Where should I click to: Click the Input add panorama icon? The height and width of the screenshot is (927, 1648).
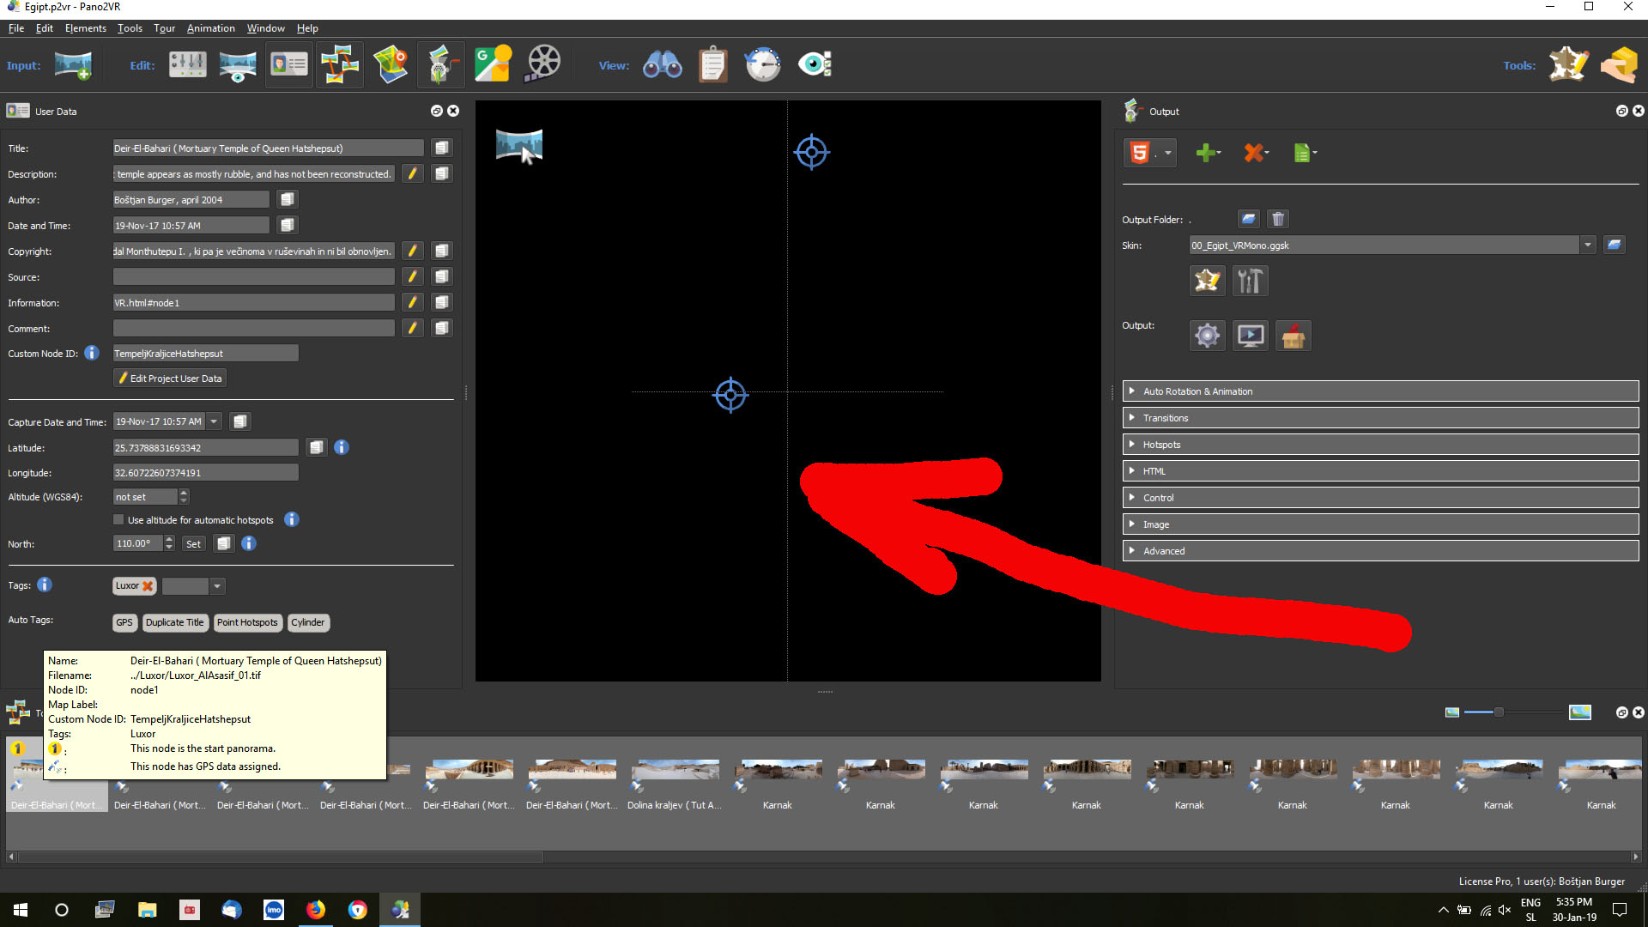coord(73,65)
